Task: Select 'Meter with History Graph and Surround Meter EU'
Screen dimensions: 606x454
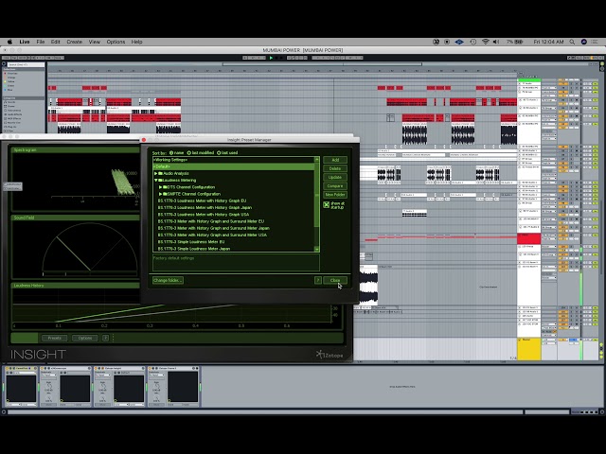Action: (211, 221)
